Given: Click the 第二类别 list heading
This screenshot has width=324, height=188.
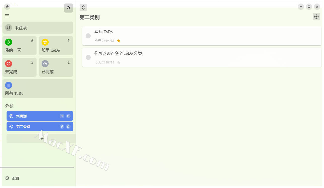Looking at the screenshot, I should coord(90,17).
